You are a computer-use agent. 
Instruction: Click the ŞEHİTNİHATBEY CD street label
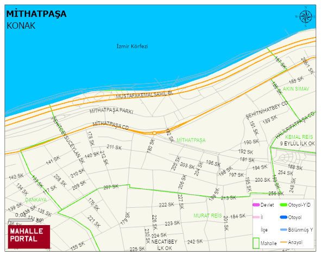(267, 110)
